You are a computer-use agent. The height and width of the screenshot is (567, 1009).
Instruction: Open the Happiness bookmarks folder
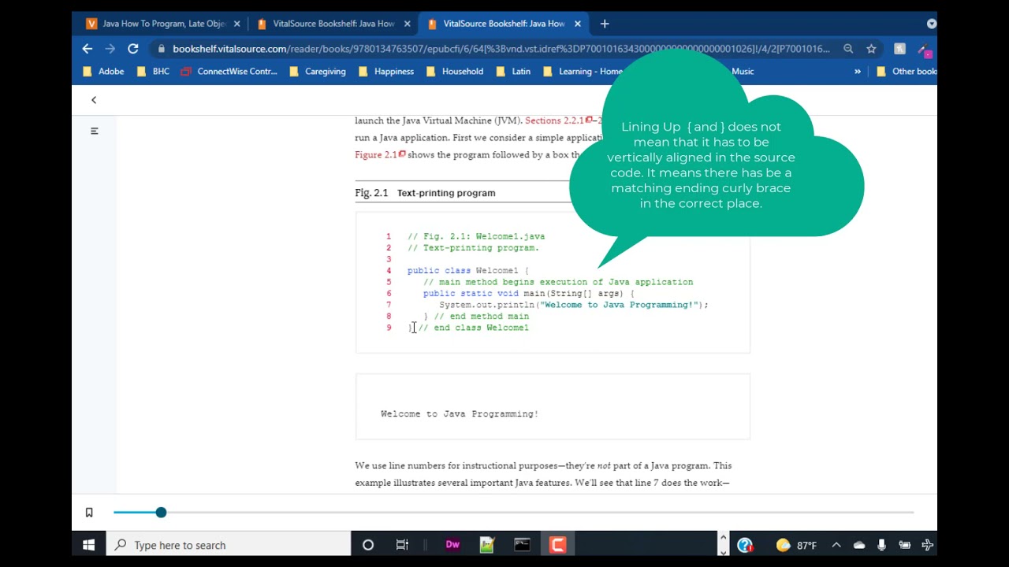pos(386,72)
